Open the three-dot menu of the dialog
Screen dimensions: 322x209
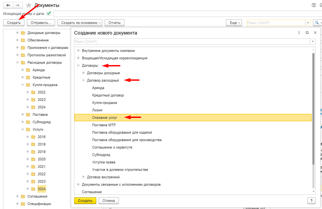[x=299, y=33]
